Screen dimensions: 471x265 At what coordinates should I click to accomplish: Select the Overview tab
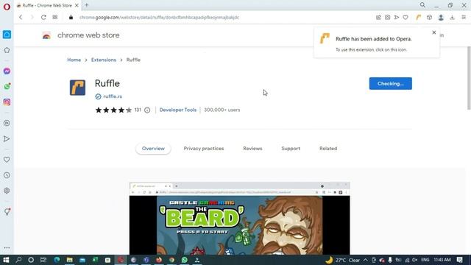tap(153, 149)
